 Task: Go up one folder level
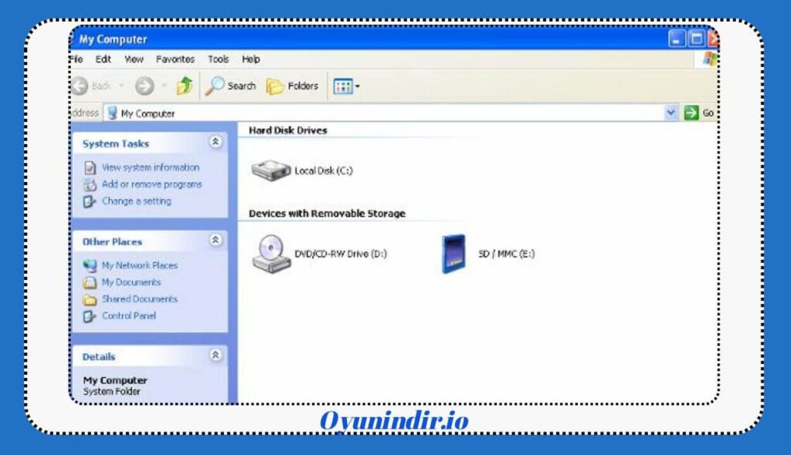(x=185, y=86)
